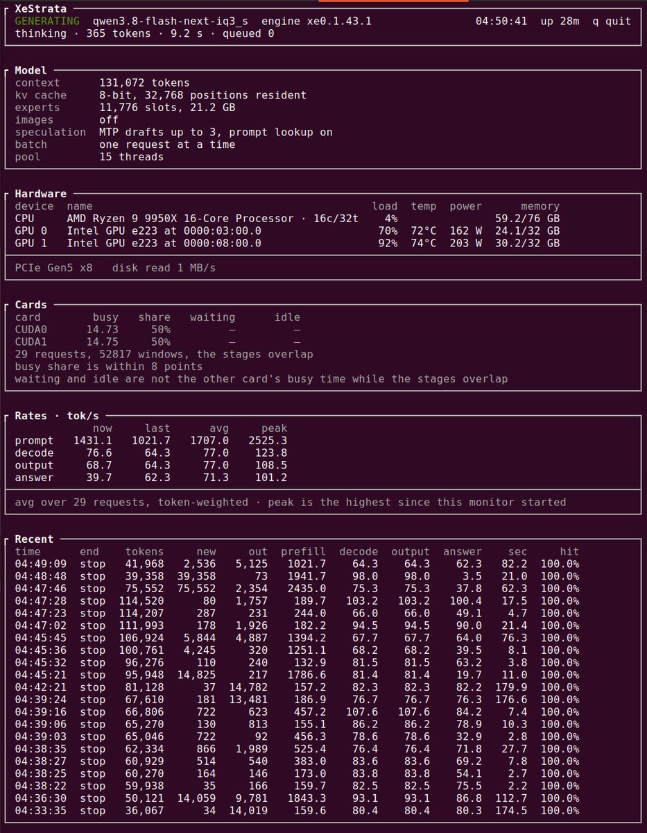The image size is (647, 833).
Task: Click GPU 0 temperature 72°C
Action: [423, 231]
